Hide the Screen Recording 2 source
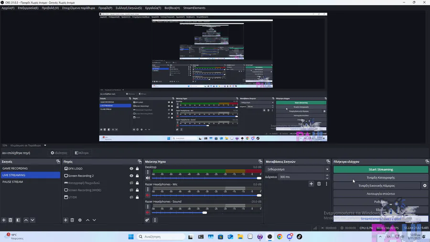The height and width of the screenshot is (242, 430). pyautogui.click(x=131, y=176)
